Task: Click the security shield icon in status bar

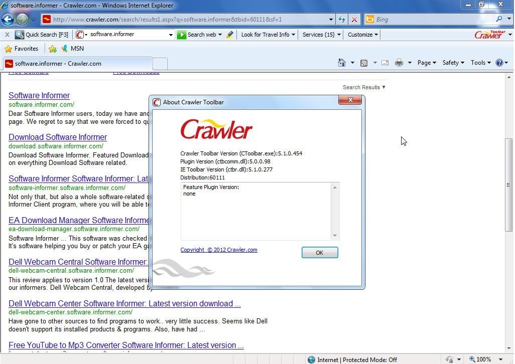Action: pos(449,359)
